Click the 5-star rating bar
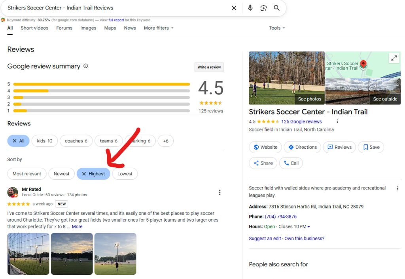The image size is (405, 279). click(102, 84)
